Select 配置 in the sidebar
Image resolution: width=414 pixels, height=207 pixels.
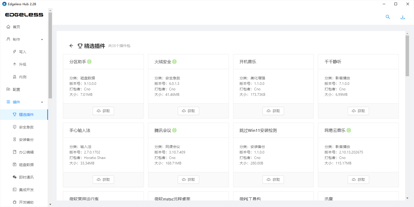tap(16, 90)
